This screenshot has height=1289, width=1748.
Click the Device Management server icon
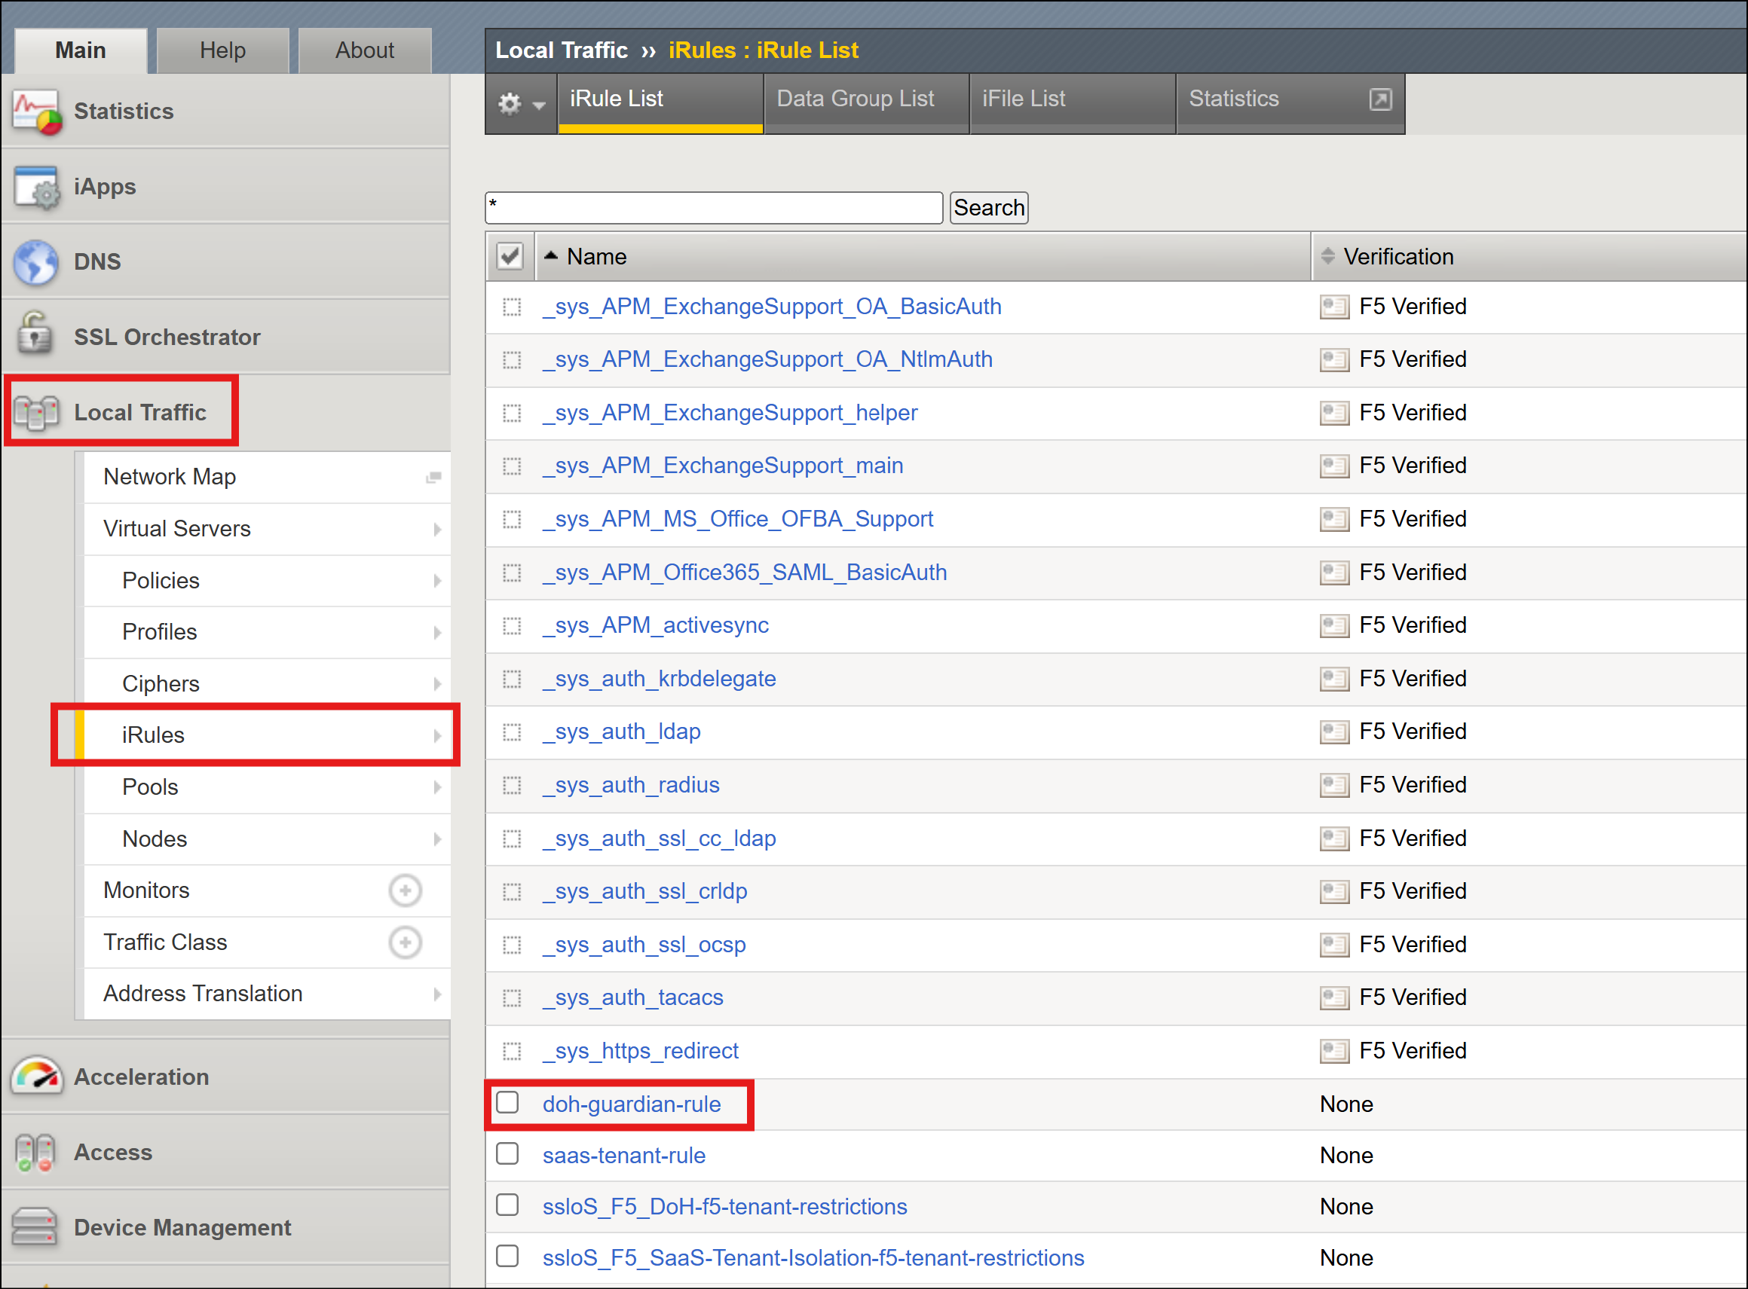pos(36,1227)
